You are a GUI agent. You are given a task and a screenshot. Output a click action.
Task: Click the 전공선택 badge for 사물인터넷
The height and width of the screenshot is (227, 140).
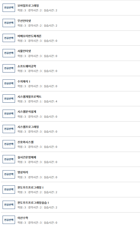9,53
